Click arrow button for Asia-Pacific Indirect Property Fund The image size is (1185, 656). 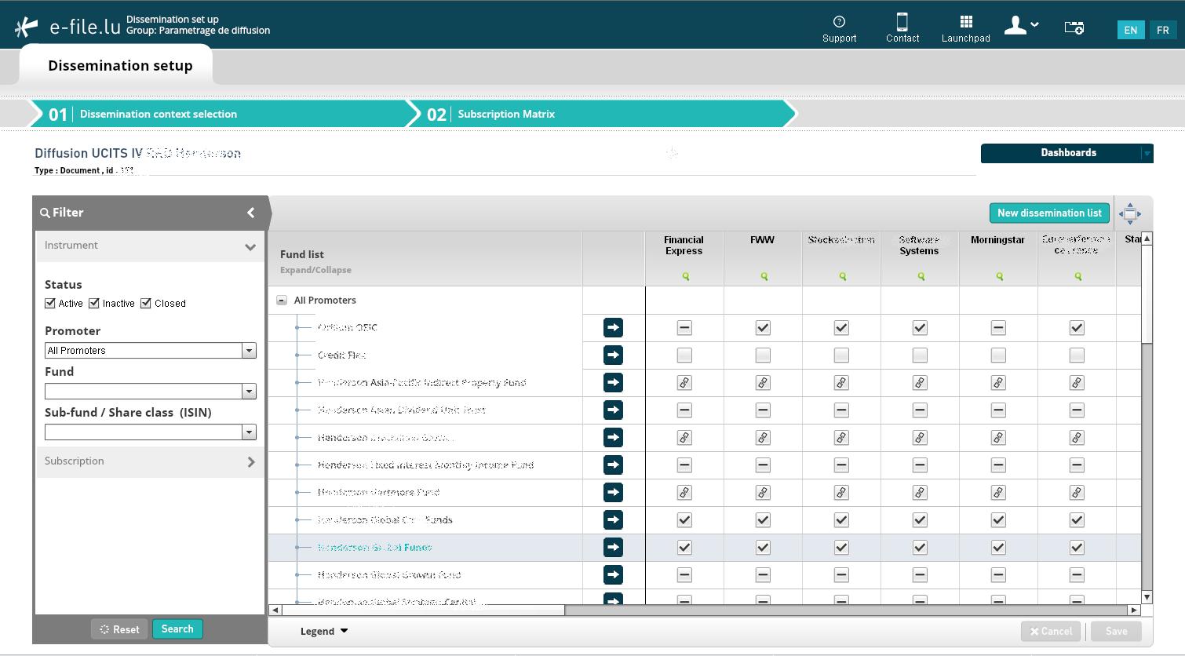click(x=613, y=382)
